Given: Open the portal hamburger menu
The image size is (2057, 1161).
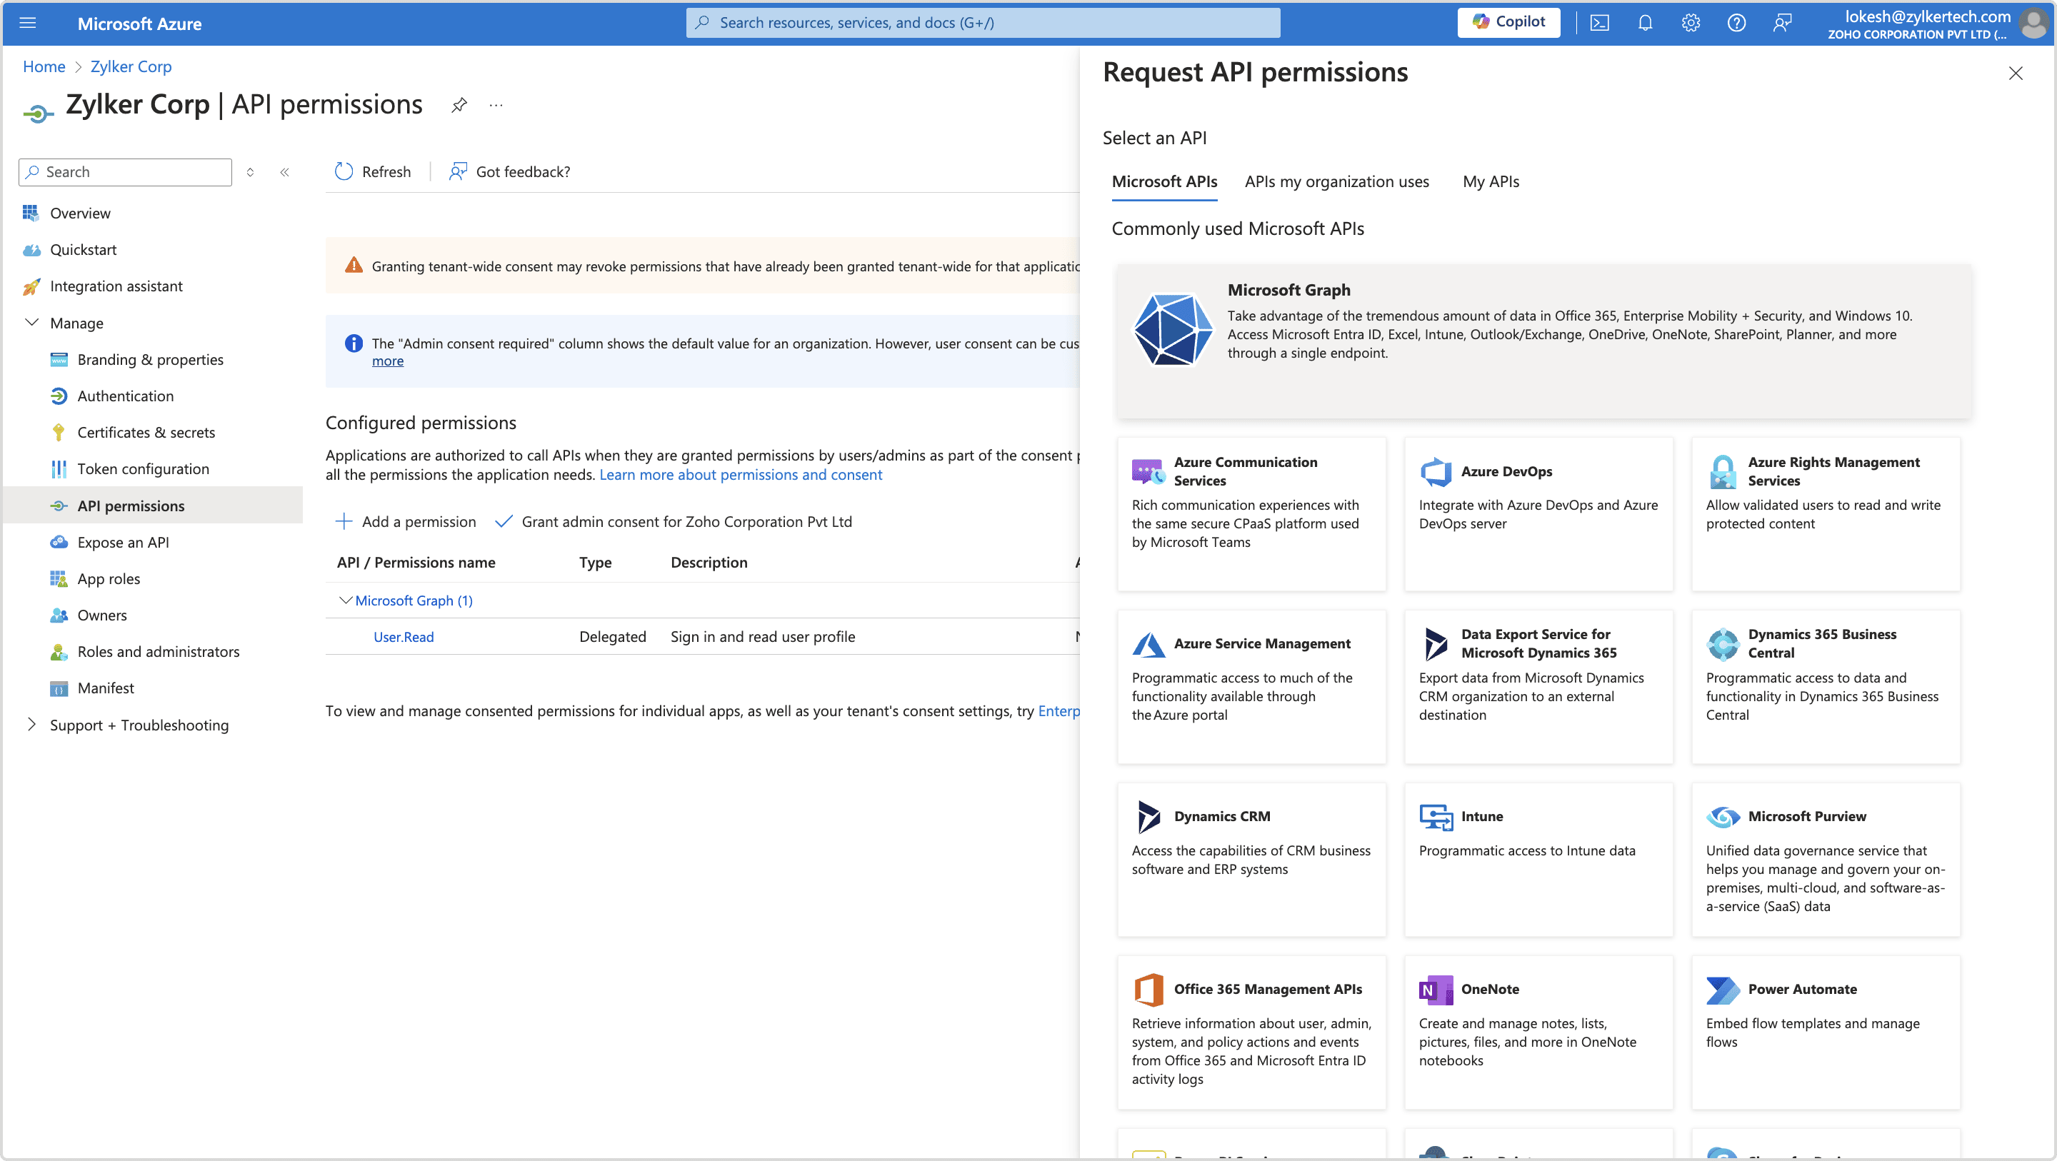Looking at the screenshot, I should coord(28,23).
